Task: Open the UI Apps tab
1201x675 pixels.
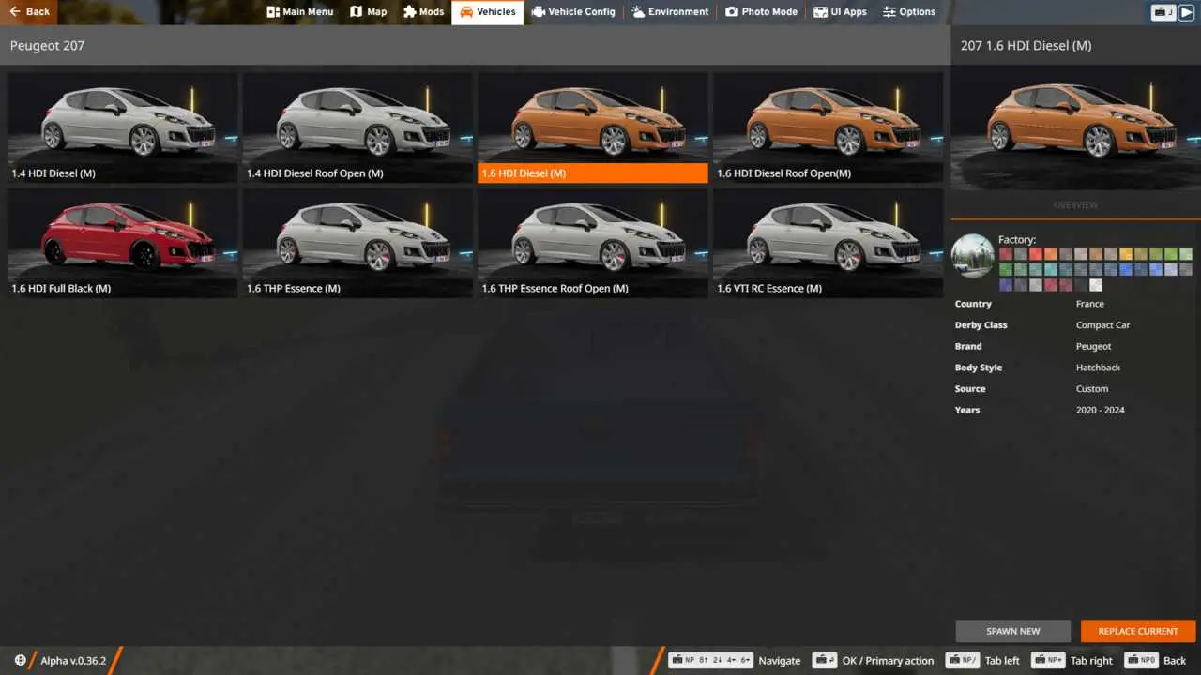Action: (840, 12)
